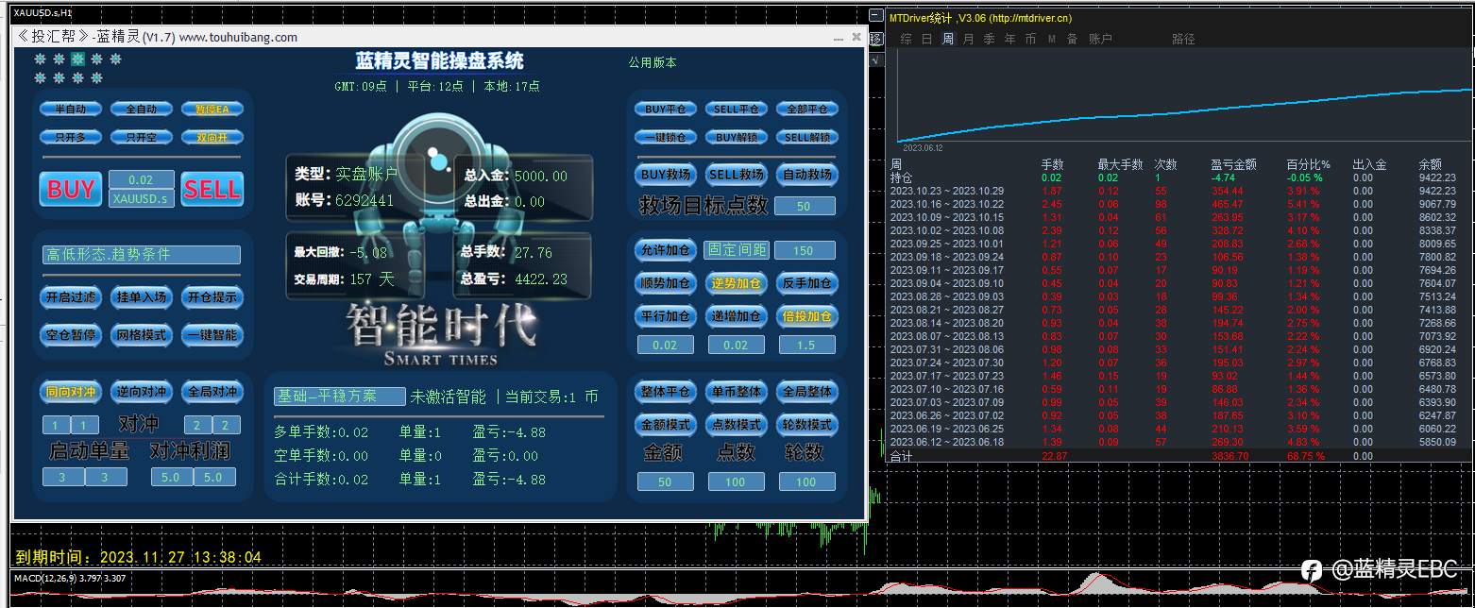The width and height of the screenshot is (1475, 608).
Task: Select 金额模式 amount mode
Action: [666, 425]
